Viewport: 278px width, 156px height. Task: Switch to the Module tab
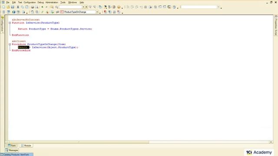pyautogui.click(x=26, y=146)
